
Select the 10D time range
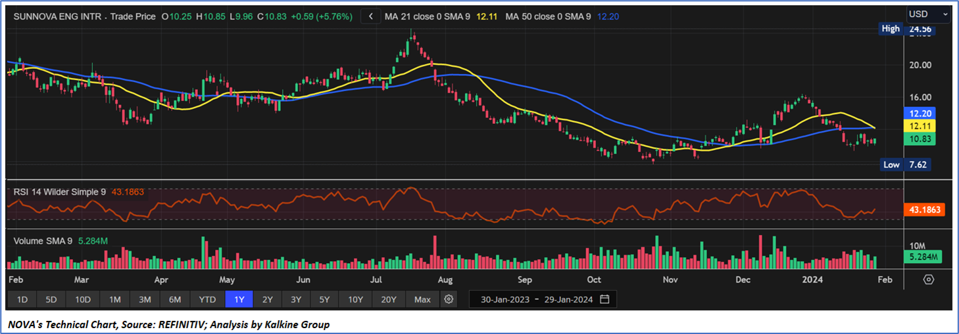click(x=82, y=299)
